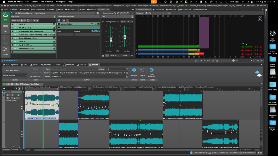Open the Spectroscope meter tab
The image size is (278, 156).
coord(185,9)
